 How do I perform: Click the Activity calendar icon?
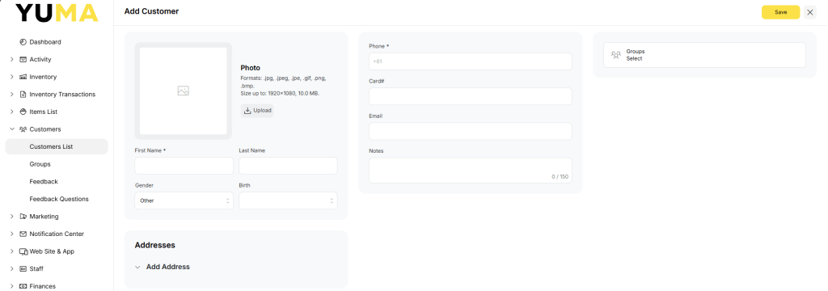click(x=23, y=60)
